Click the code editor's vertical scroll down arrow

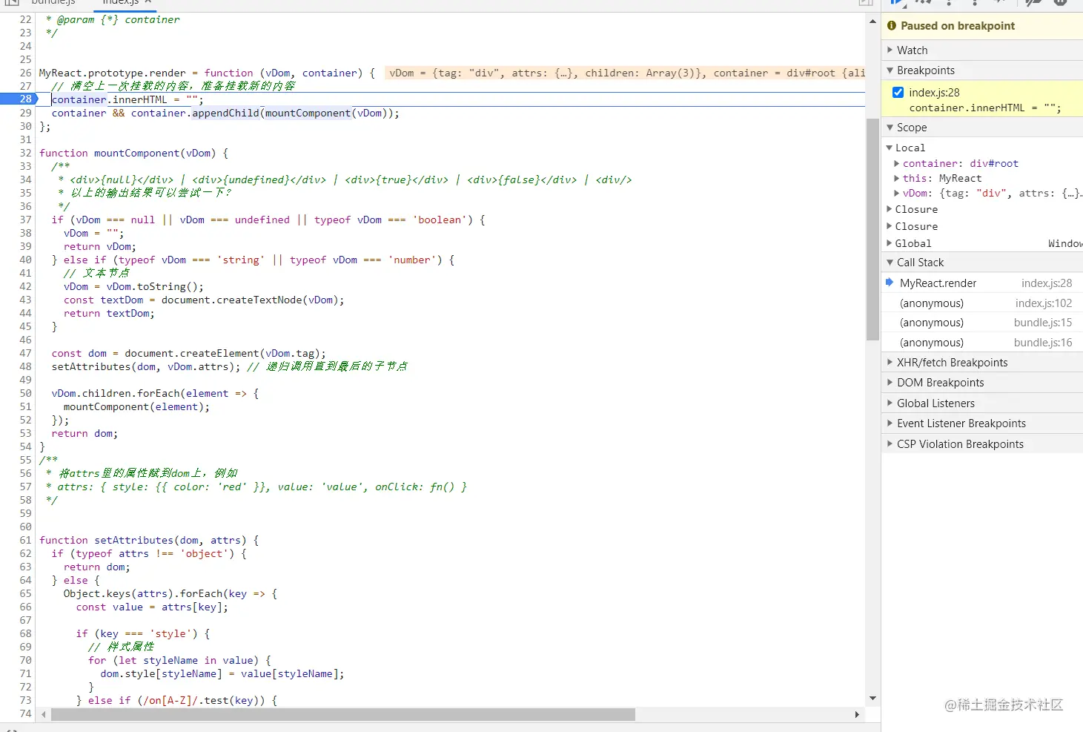coord(872,699)
